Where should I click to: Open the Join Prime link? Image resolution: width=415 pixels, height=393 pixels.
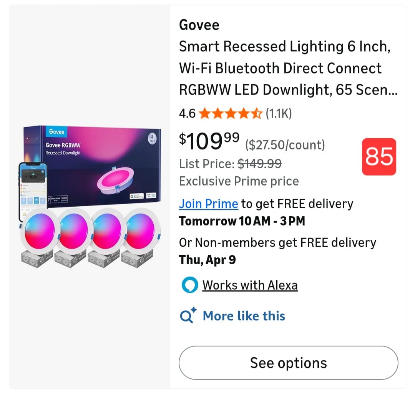pyautogui.click(x=208, y=204)
